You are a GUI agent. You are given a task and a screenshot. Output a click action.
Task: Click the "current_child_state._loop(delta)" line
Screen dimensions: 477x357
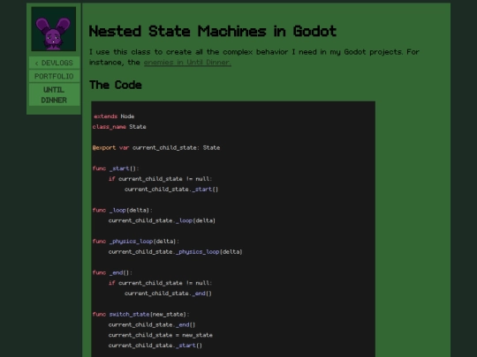(162, 220)
